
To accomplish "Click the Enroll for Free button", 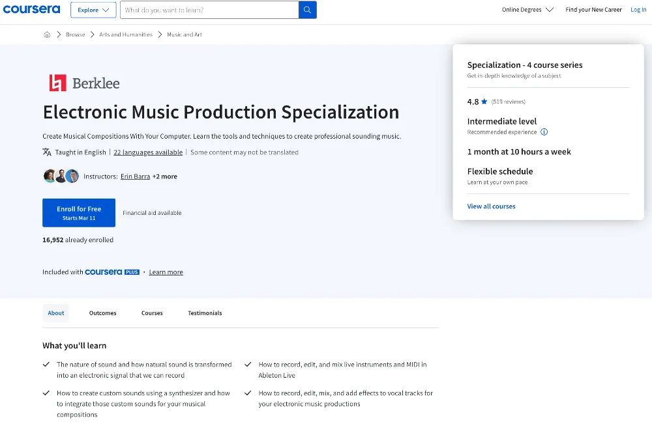I will pyautogui.click(x=78, y=212).
